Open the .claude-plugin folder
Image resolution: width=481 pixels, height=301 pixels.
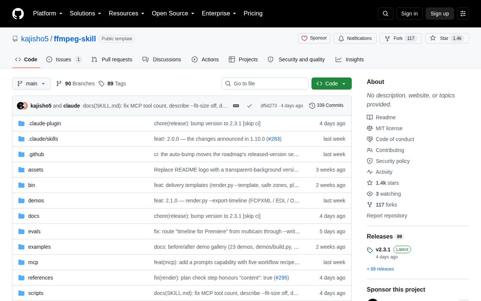point(44,123)
